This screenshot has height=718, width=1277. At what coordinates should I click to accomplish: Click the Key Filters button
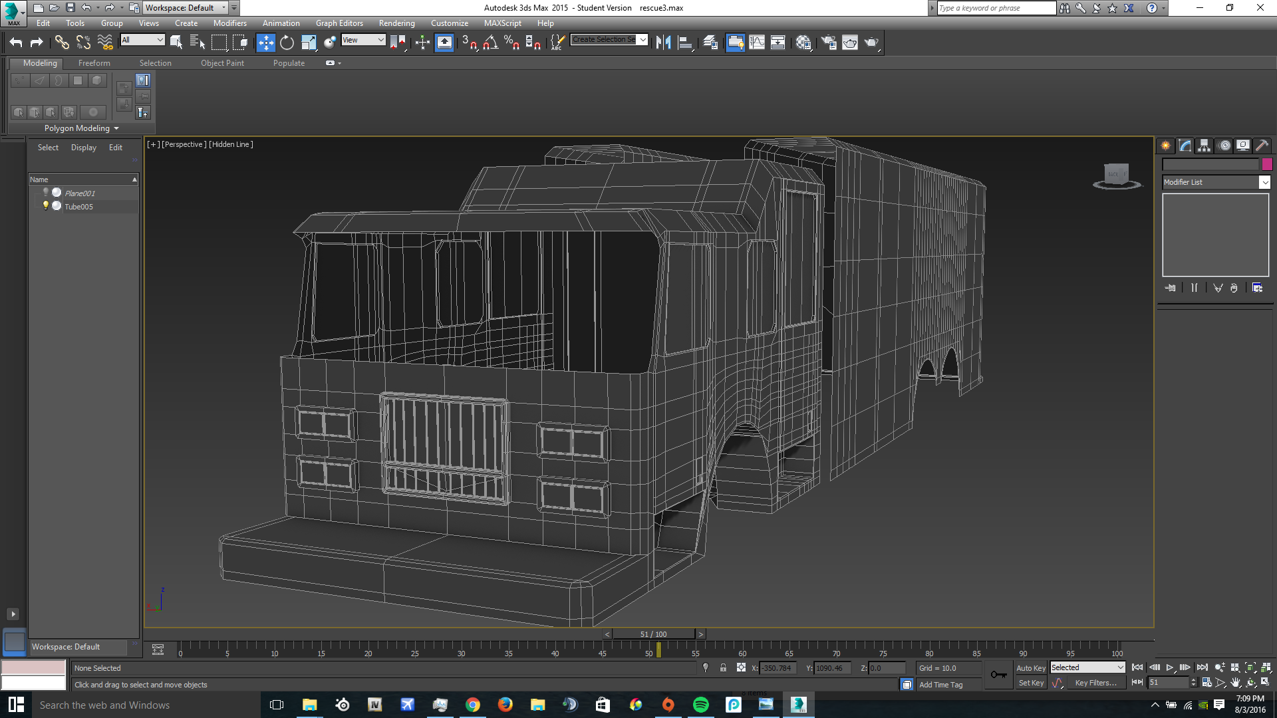coord(1095,683)
